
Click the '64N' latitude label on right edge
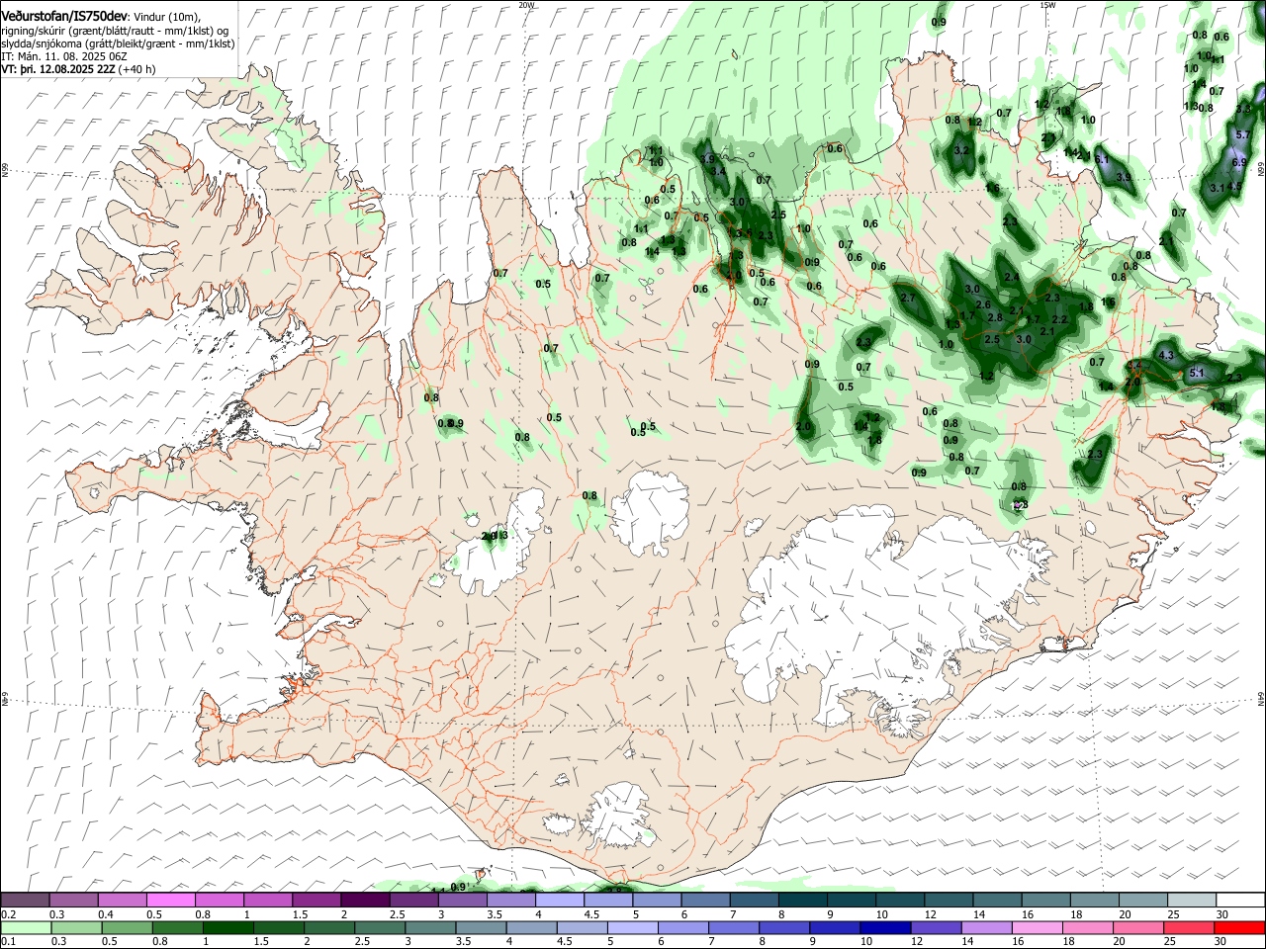click(x=1261, y=698)
